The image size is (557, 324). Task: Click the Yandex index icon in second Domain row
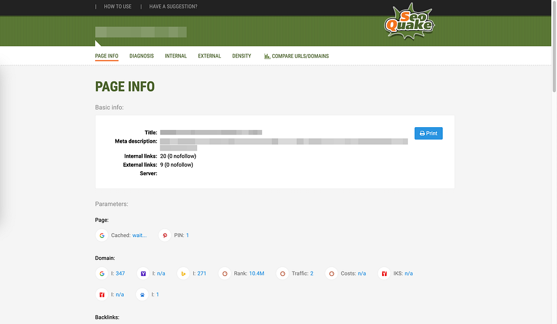[101, 294]
